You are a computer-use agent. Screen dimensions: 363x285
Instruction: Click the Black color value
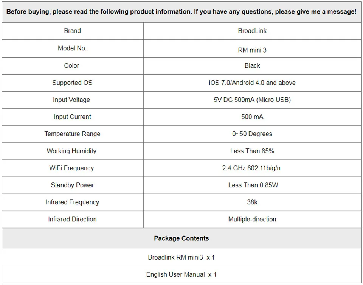252,65
